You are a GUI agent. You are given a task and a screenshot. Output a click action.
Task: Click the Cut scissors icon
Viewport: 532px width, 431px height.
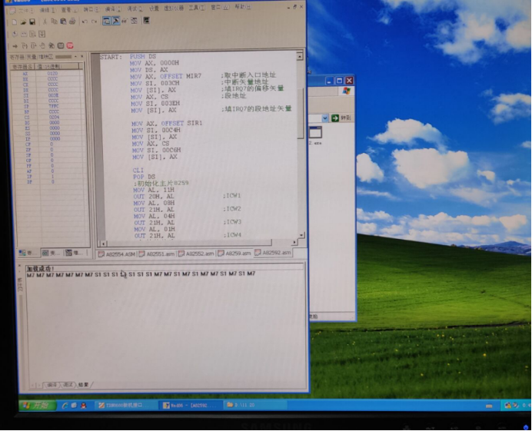(x=45, y=22)
